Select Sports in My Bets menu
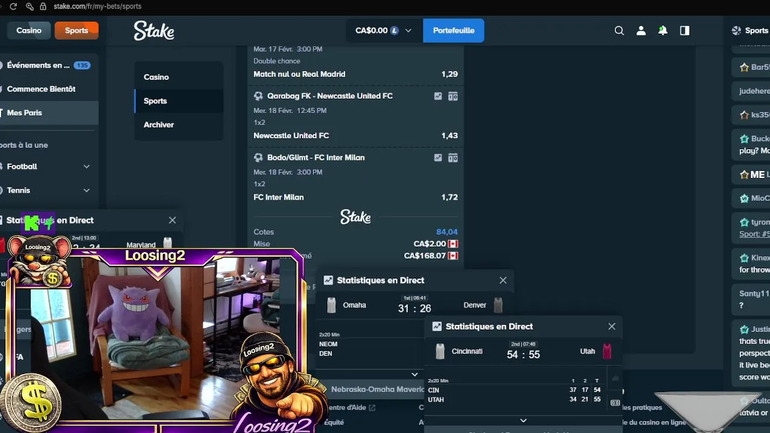Viewport: 770px width, 433px height. 179,101
